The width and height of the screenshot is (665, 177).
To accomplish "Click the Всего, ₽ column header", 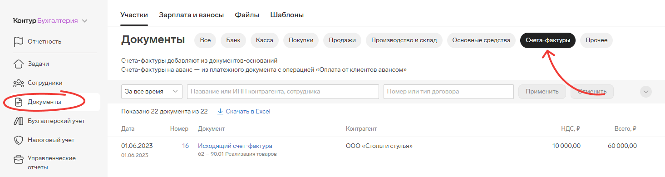I will pos(626,129).
